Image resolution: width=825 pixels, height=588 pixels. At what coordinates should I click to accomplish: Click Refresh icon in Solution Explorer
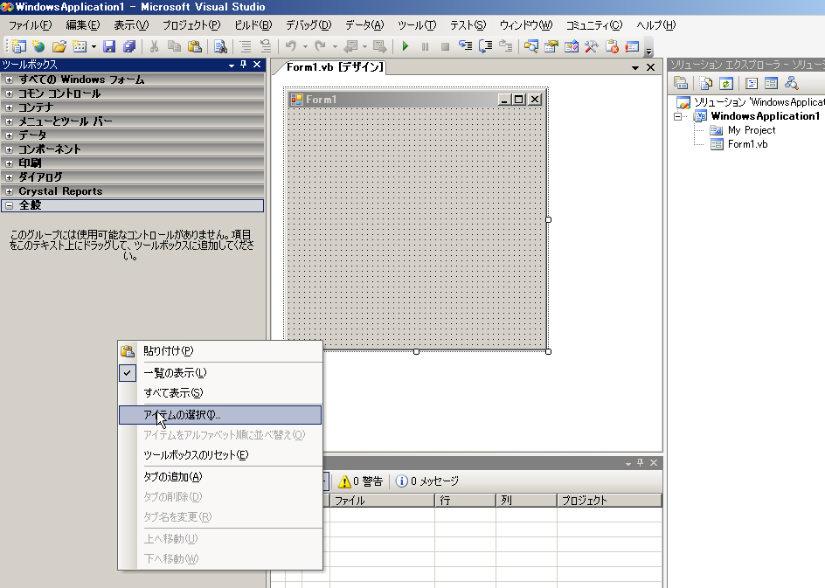pos(726,83)
